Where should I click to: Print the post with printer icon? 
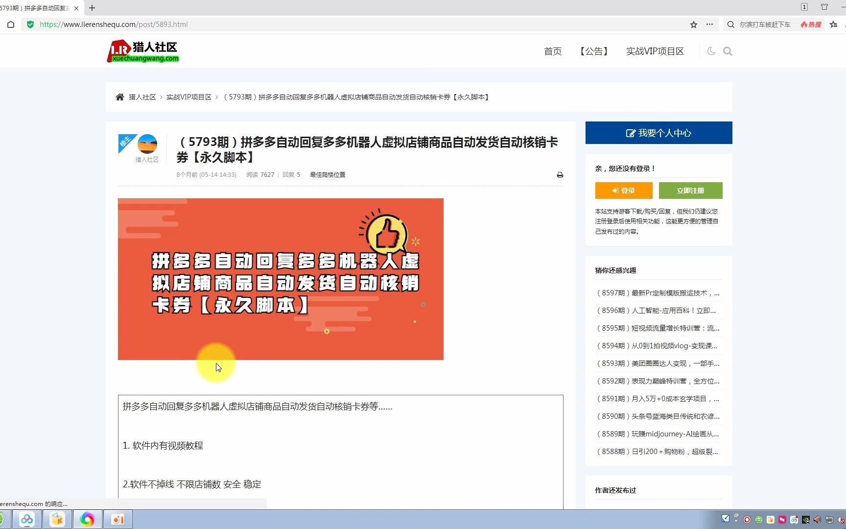560,175
